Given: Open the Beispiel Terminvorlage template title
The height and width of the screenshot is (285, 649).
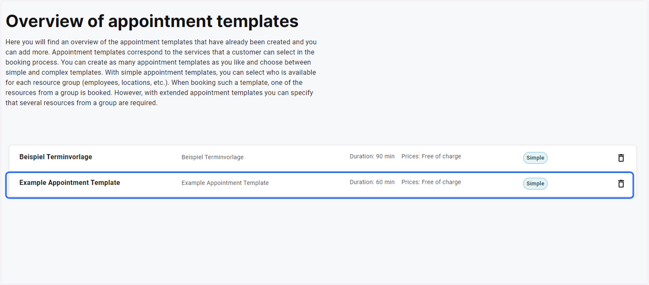Looking at the screenshot, I should pyautogui.click(x=56, y=157).
